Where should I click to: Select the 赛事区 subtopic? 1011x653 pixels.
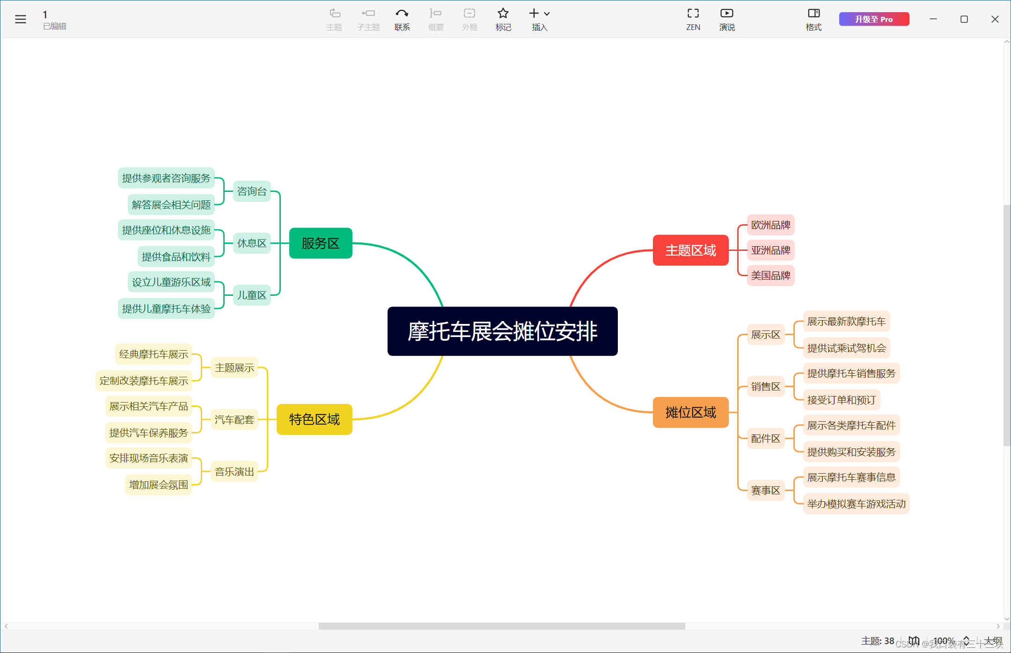tap(766, 491)
